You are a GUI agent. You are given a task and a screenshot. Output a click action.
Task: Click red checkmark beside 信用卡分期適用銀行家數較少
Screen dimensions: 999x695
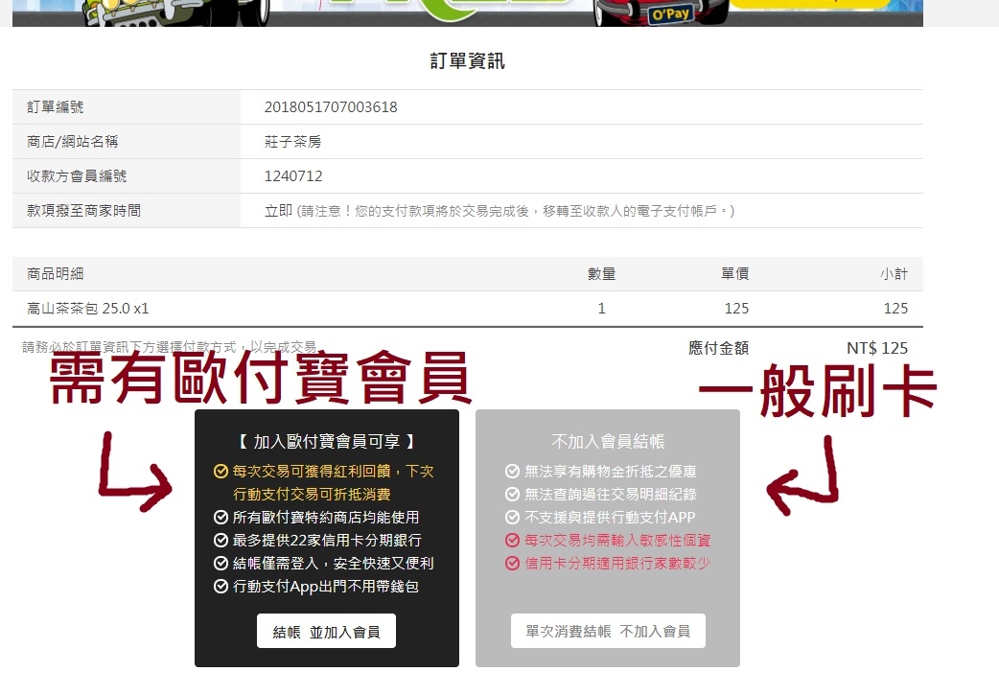513,564
